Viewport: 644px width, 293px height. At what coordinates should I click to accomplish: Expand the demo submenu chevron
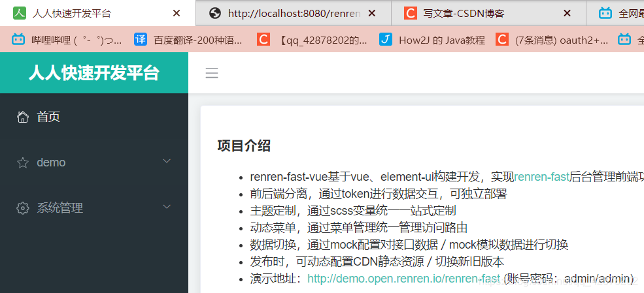[167, 161]
